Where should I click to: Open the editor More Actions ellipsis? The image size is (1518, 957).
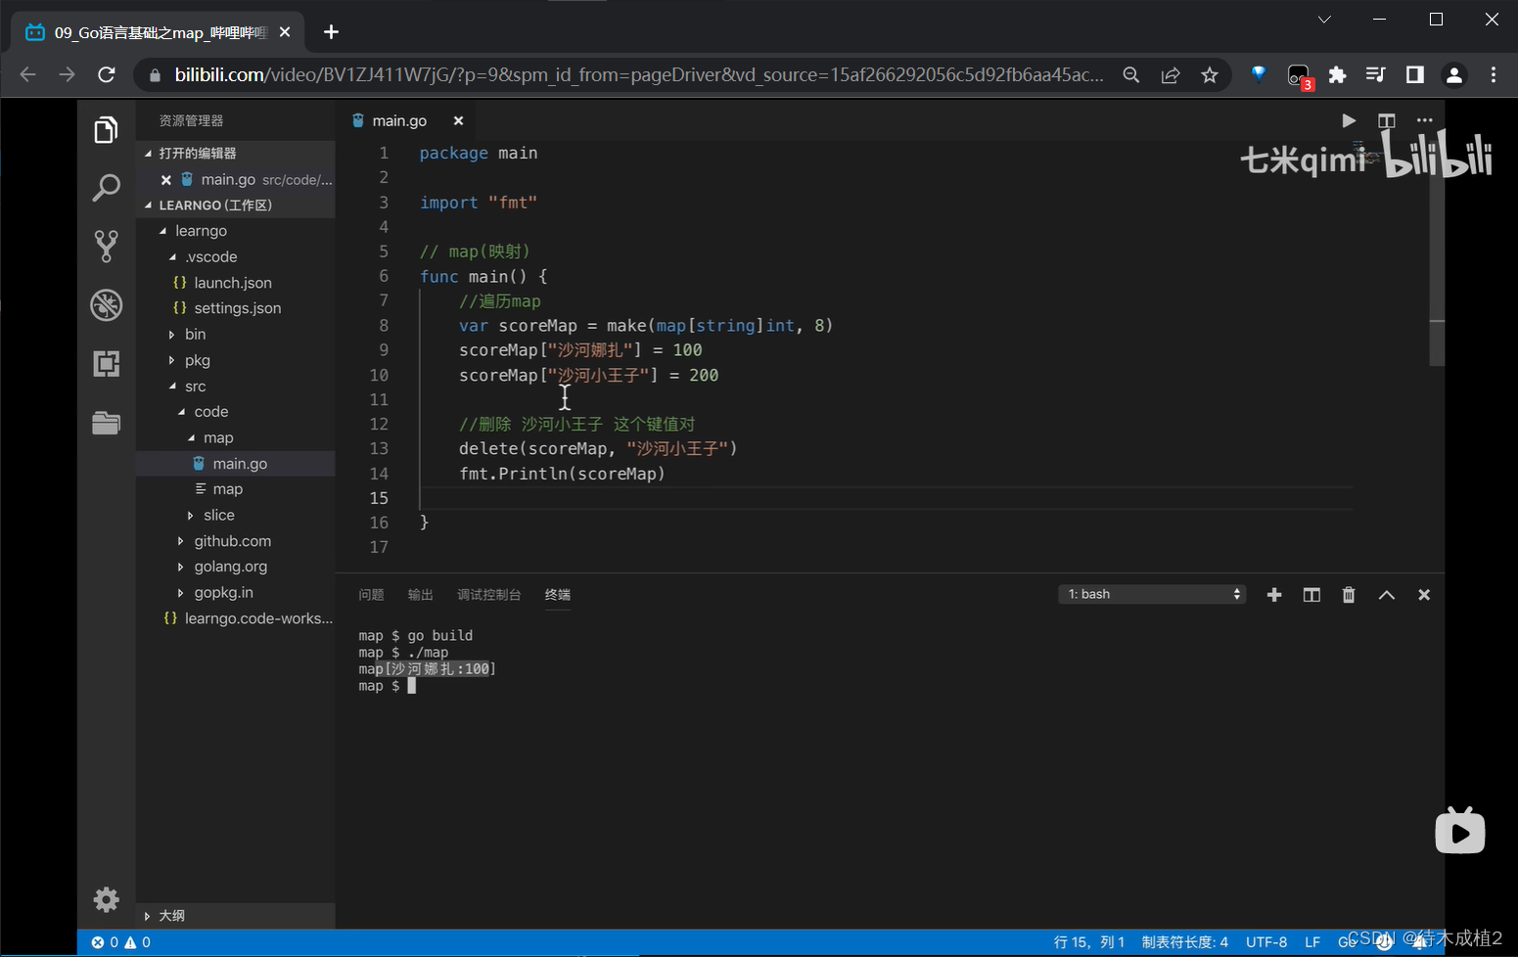pyautogui.click(x=1424, y=120)
